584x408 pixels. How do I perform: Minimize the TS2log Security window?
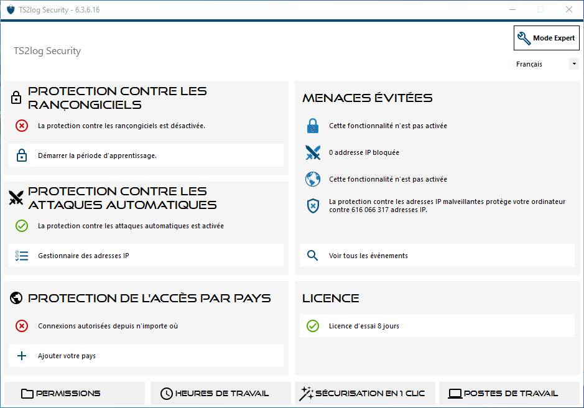[512, 10]
